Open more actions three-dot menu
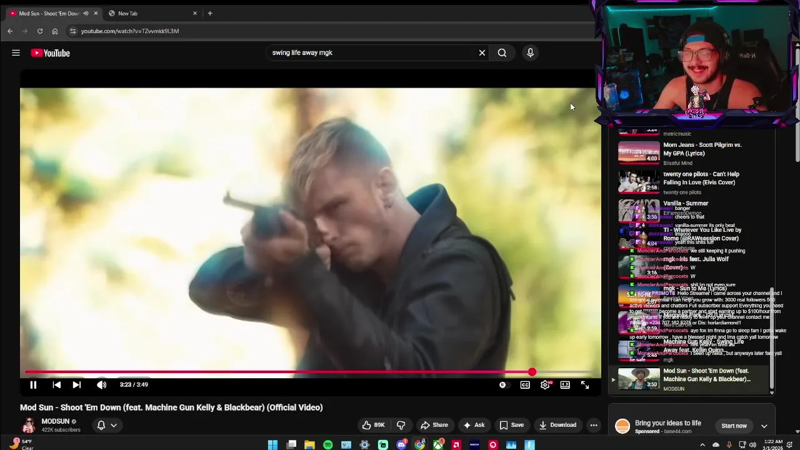The image size is (800, 450). click(x=594, y=425)
